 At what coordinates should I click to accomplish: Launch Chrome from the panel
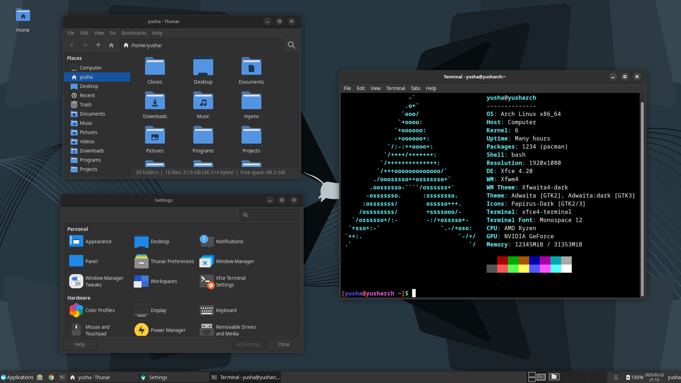(x=51, y=377)
